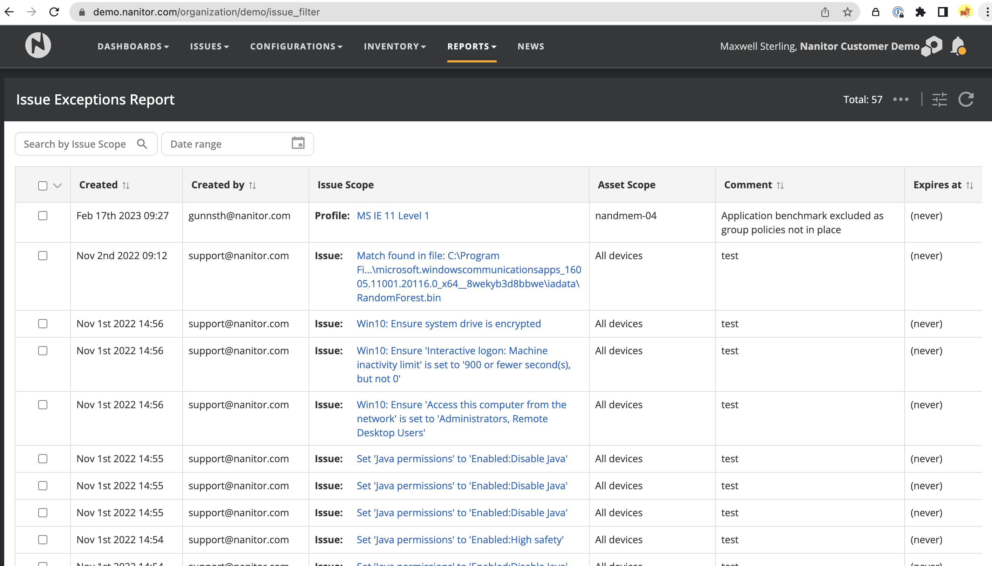992x566 pixels.
Task: Refresh the Issue Exceptions Report
Action: click(966, 100)
